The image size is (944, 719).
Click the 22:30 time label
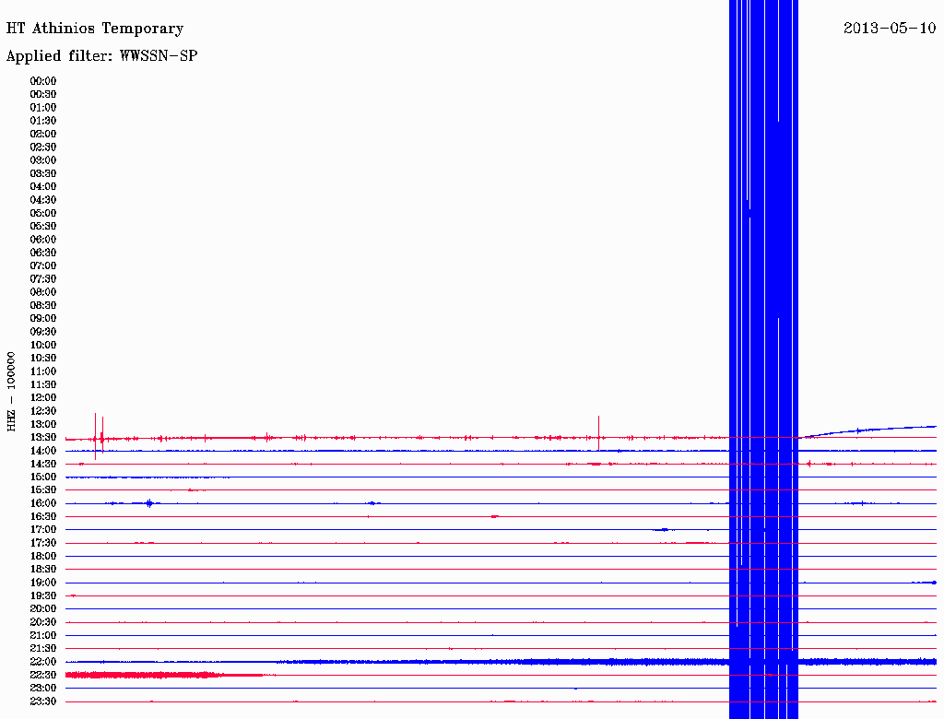pos(43,675)
